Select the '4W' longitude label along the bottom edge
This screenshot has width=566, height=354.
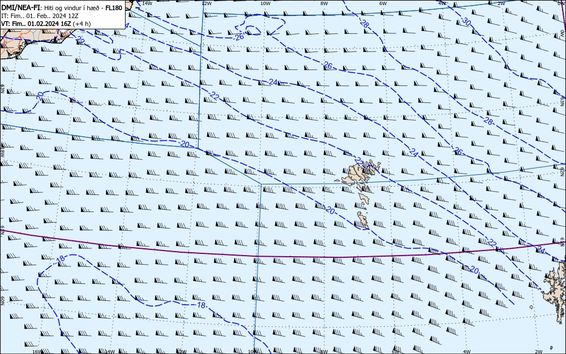click(x=466, y=352)
